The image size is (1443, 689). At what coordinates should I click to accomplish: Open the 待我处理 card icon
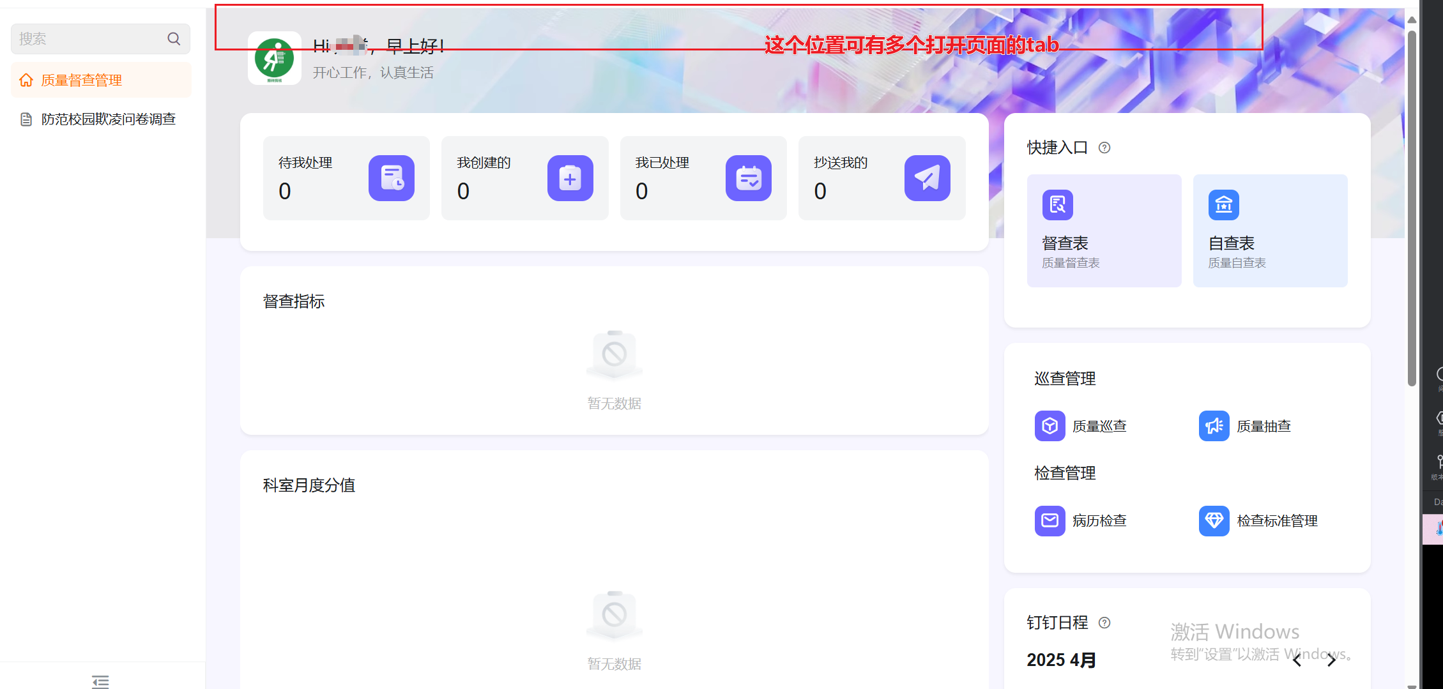tap(392, 178)
